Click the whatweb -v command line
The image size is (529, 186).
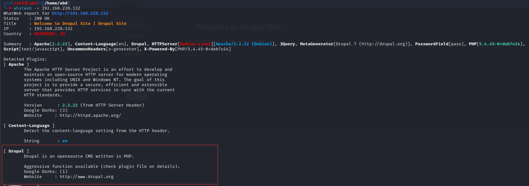47,8
